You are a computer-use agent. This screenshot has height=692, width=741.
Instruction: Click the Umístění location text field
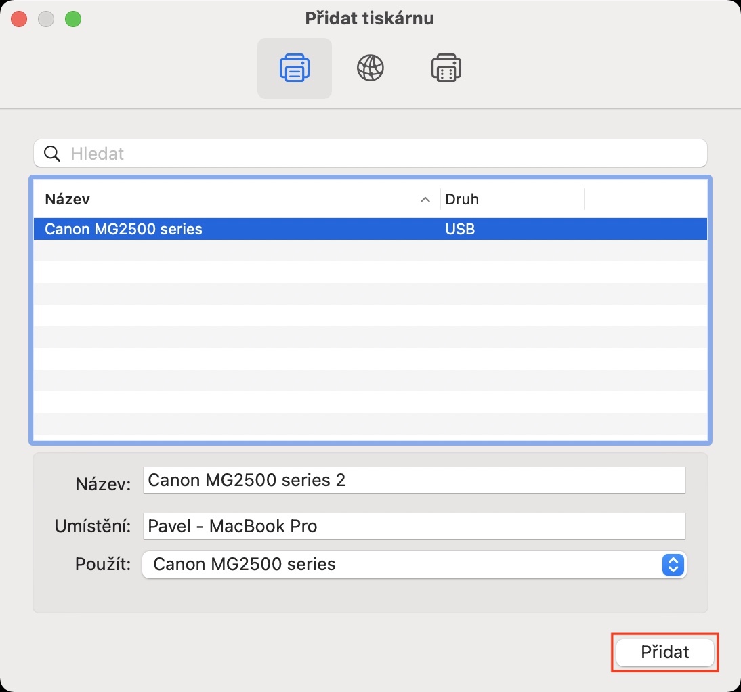pos(414,526)
